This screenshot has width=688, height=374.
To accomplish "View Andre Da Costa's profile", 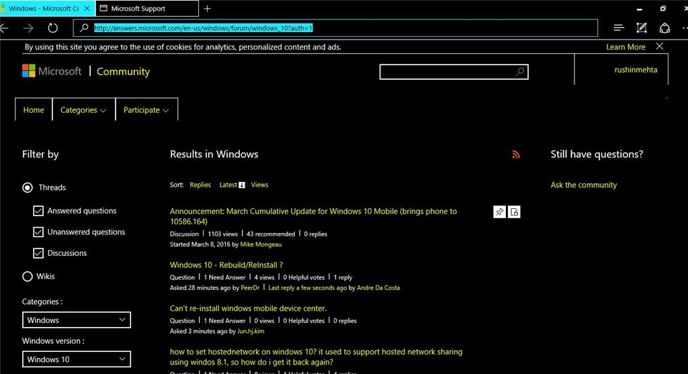I will pyautogui.click(x=378, y=287).
